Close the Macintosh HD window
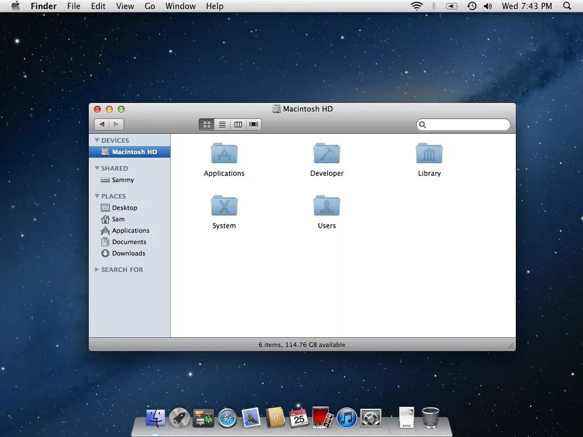This screenshot has width=583, height=437. click(x=97, y=109)
